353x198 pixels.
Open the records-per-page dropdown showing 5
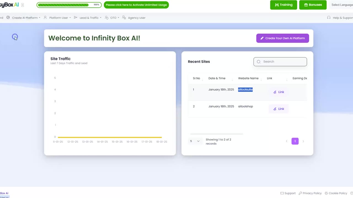pyautogui.click(x=195, y=141)
